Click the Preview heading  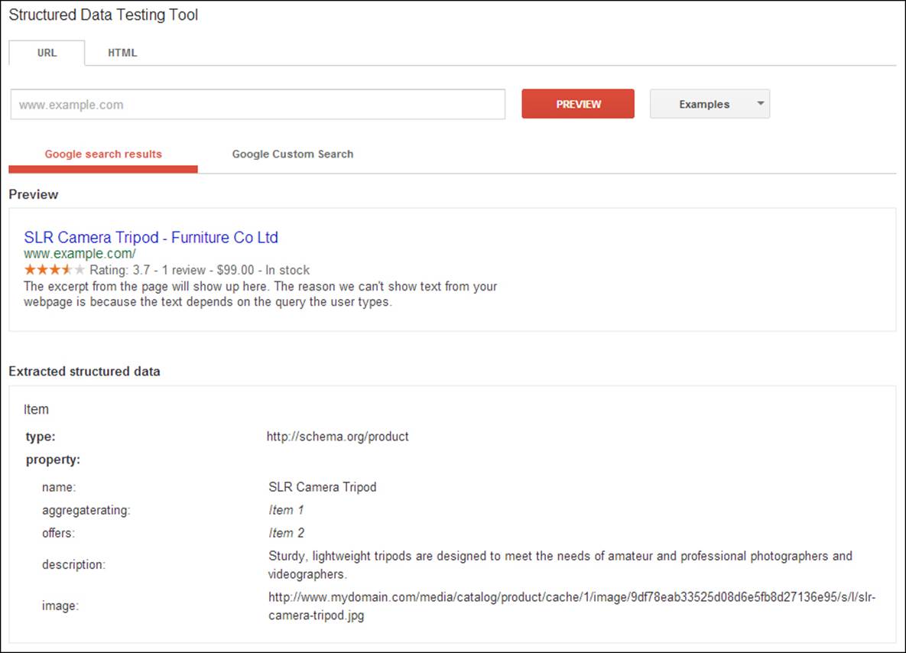point(34,195)
